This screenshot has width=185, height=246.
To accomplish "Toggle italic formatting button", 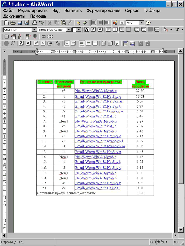I will 93,29.
